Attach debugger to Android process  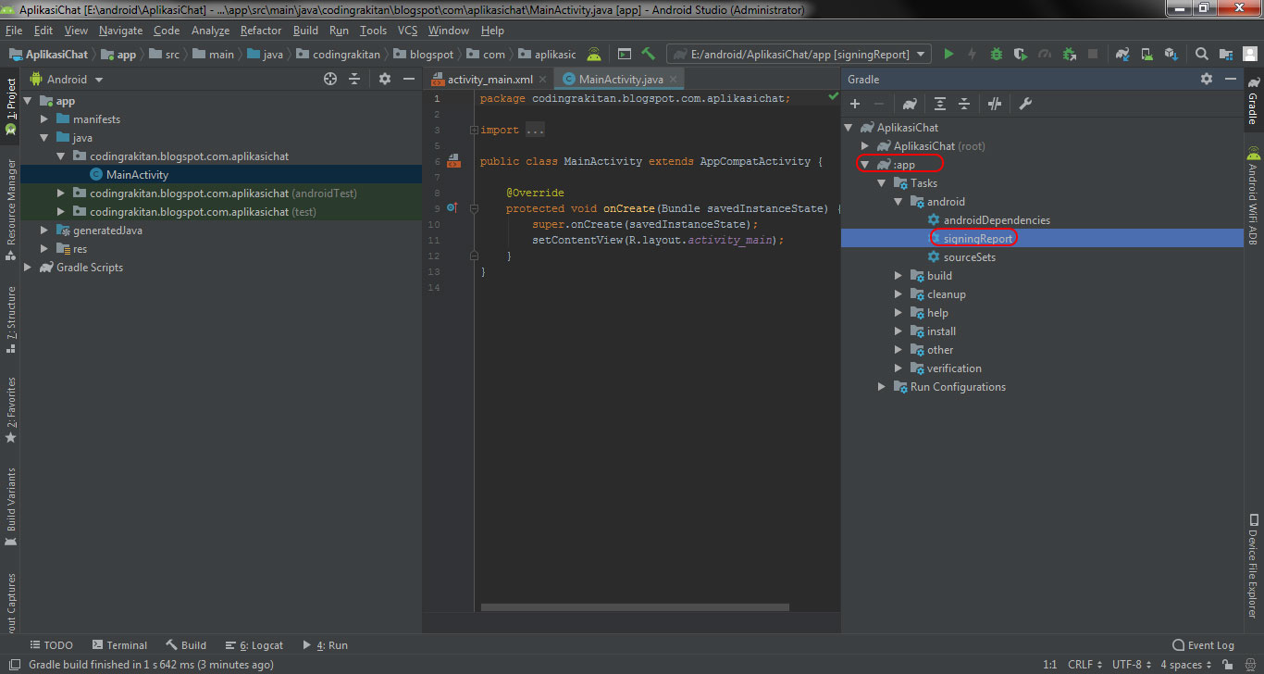click(x=1069, y=55)
